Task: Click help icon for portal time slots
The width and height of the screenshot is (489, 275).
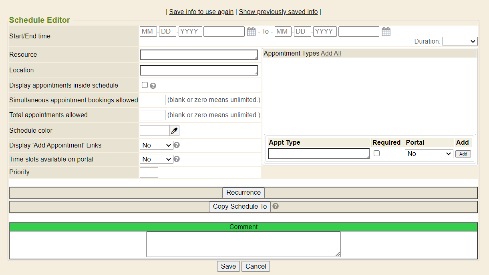Action: tap(177, 159)
